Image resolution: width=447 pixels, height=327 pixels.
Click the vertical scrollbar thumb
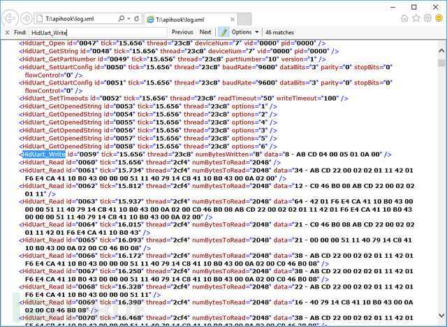(x=441, y=62)
